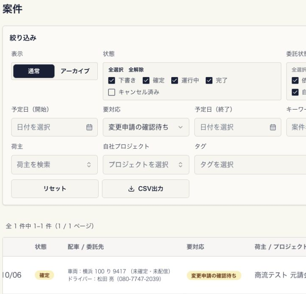Click the 変更申請の確認待ち badge in row
The image size is (306, 294).
(x=214, y=276)
